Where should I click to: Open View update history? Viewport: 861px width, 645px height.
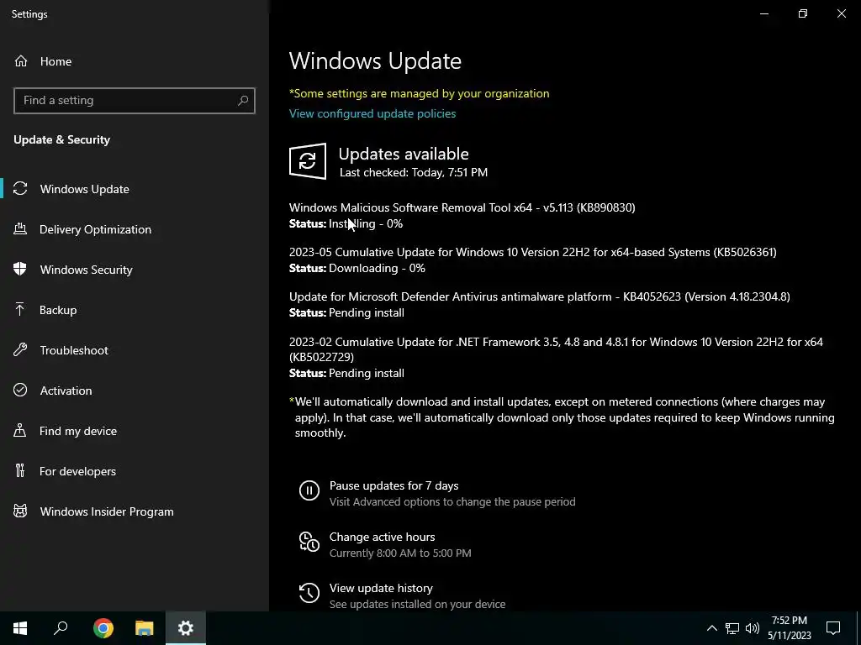(x=381, y=588)
